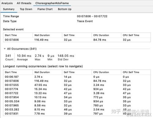Select the row with 15.24 ms duration
This screenshot has width=153, height=118.
(77, 89)
